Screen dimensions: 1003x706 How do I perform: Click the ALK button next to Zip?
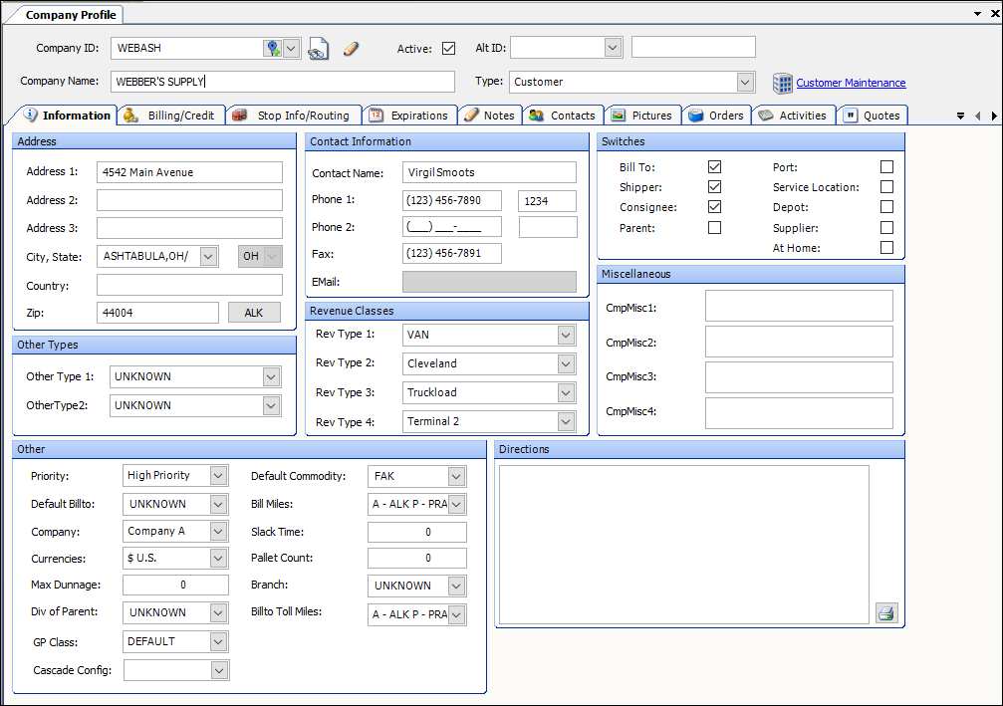(254, 313)
